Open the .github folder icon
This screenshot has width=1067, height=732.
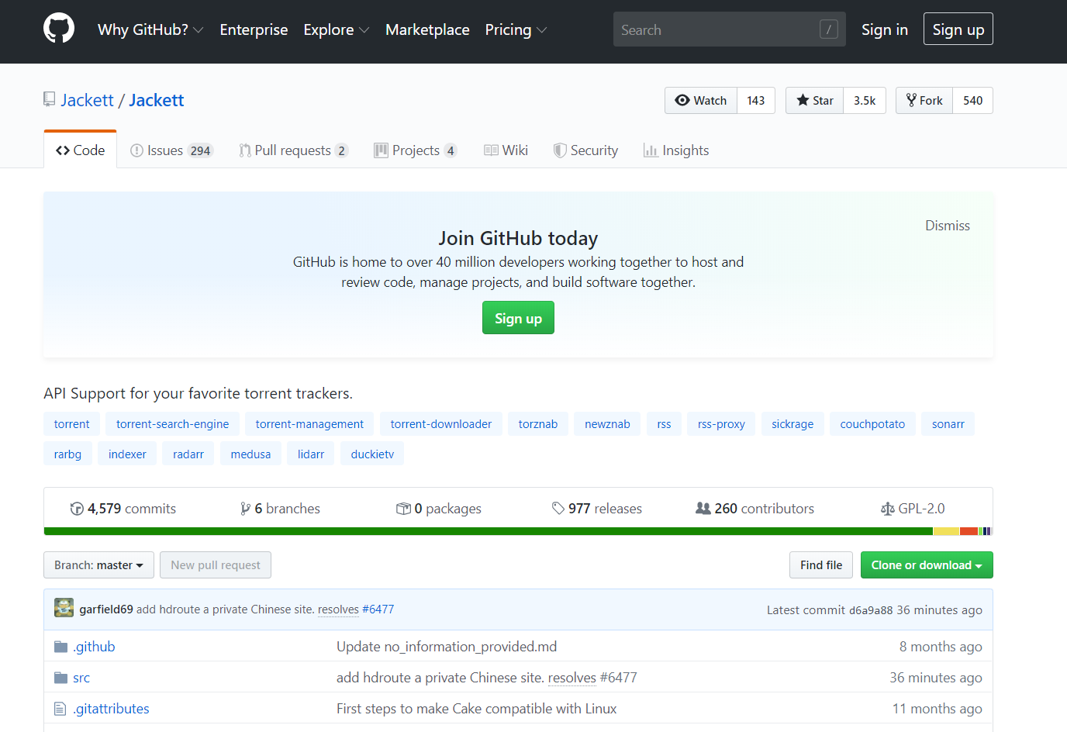tap(62, 646)
